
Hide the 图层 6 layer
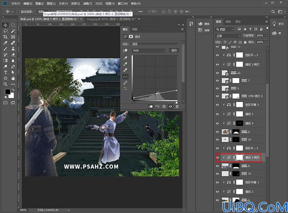coord(217,88)
